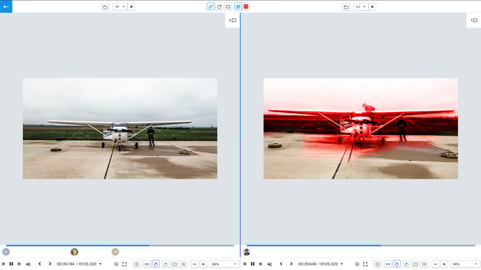Click the back arrow button
The image size is (481, 270).
pos(6,6)
